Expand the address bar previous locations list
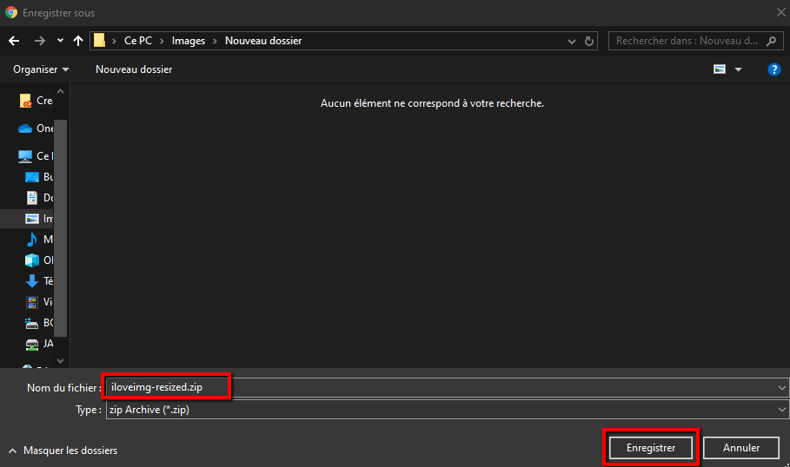 tap(571, 41)
